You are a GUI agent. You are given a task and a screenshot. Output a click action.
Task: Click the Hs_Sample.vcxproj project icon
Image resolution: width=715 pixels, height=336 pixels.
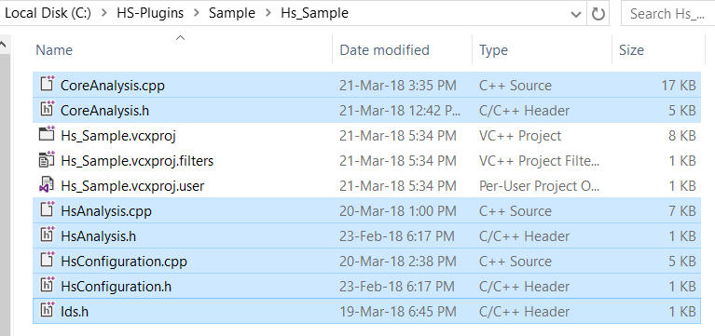[x=47, y=134]
